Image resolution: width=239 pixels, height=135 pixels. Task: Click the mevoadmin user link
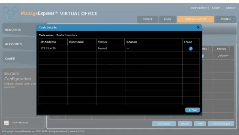199,8
